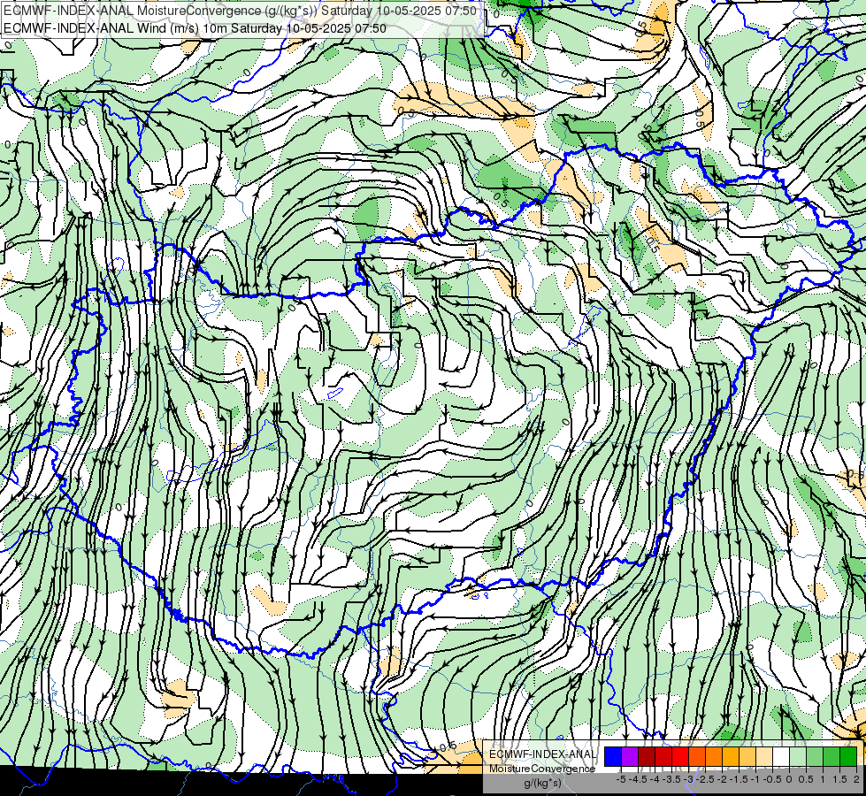
Task: Select the light orange swatch between -1.5 and -1
Action: coord(747,756)
